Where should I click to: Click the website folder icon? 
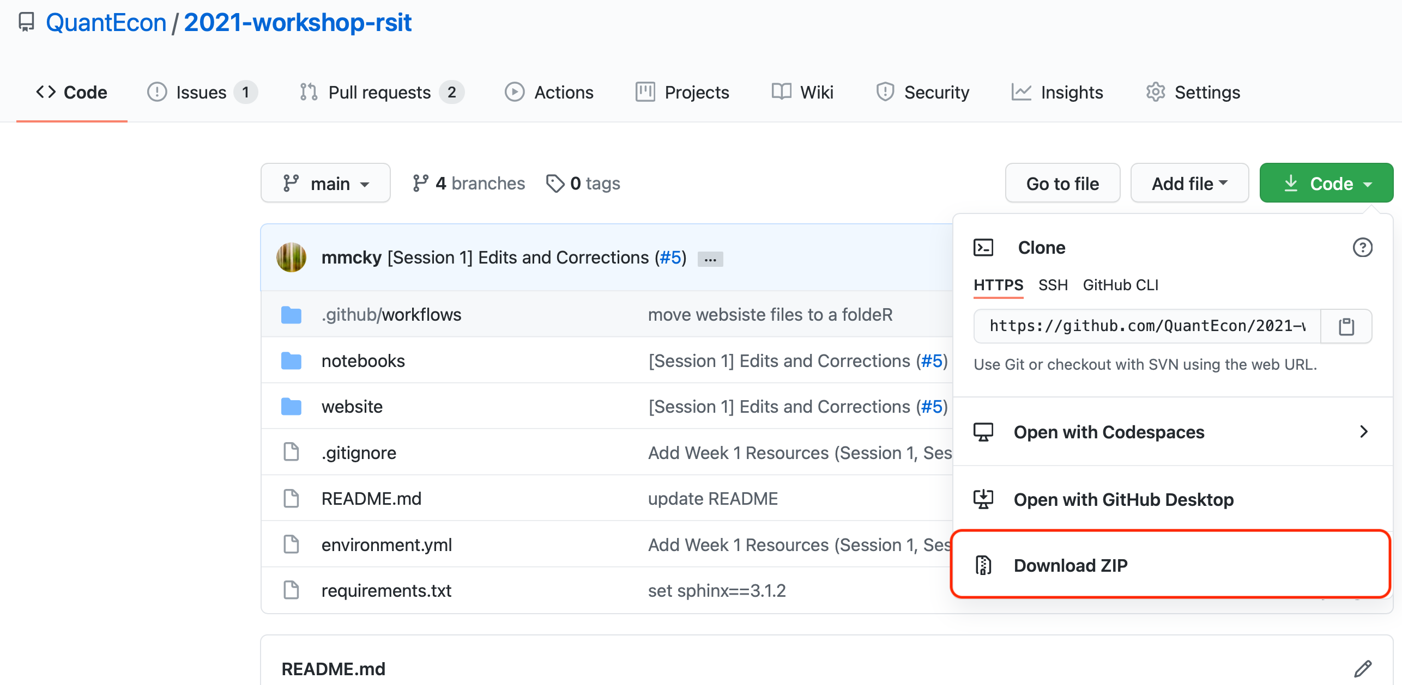[291, 406]
